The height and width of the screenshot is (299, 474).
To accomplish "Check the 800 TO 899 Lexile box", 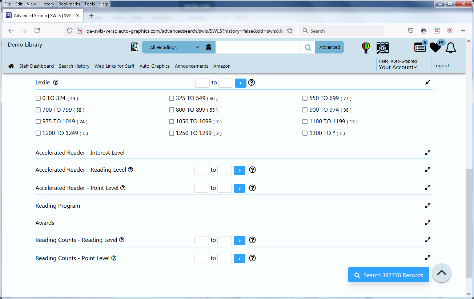I will [x=172, y=110].
